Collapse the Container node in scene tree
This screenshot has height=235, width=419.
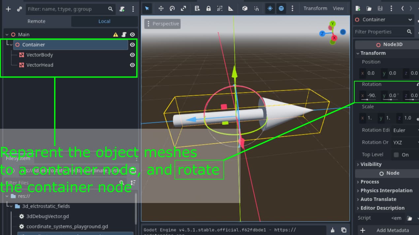(x=12, y=45)
